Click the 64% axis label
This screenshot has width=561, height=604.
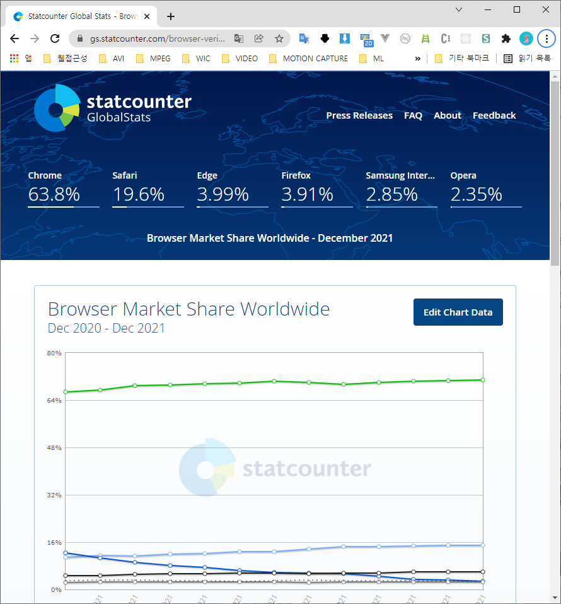tap(54, 401)
